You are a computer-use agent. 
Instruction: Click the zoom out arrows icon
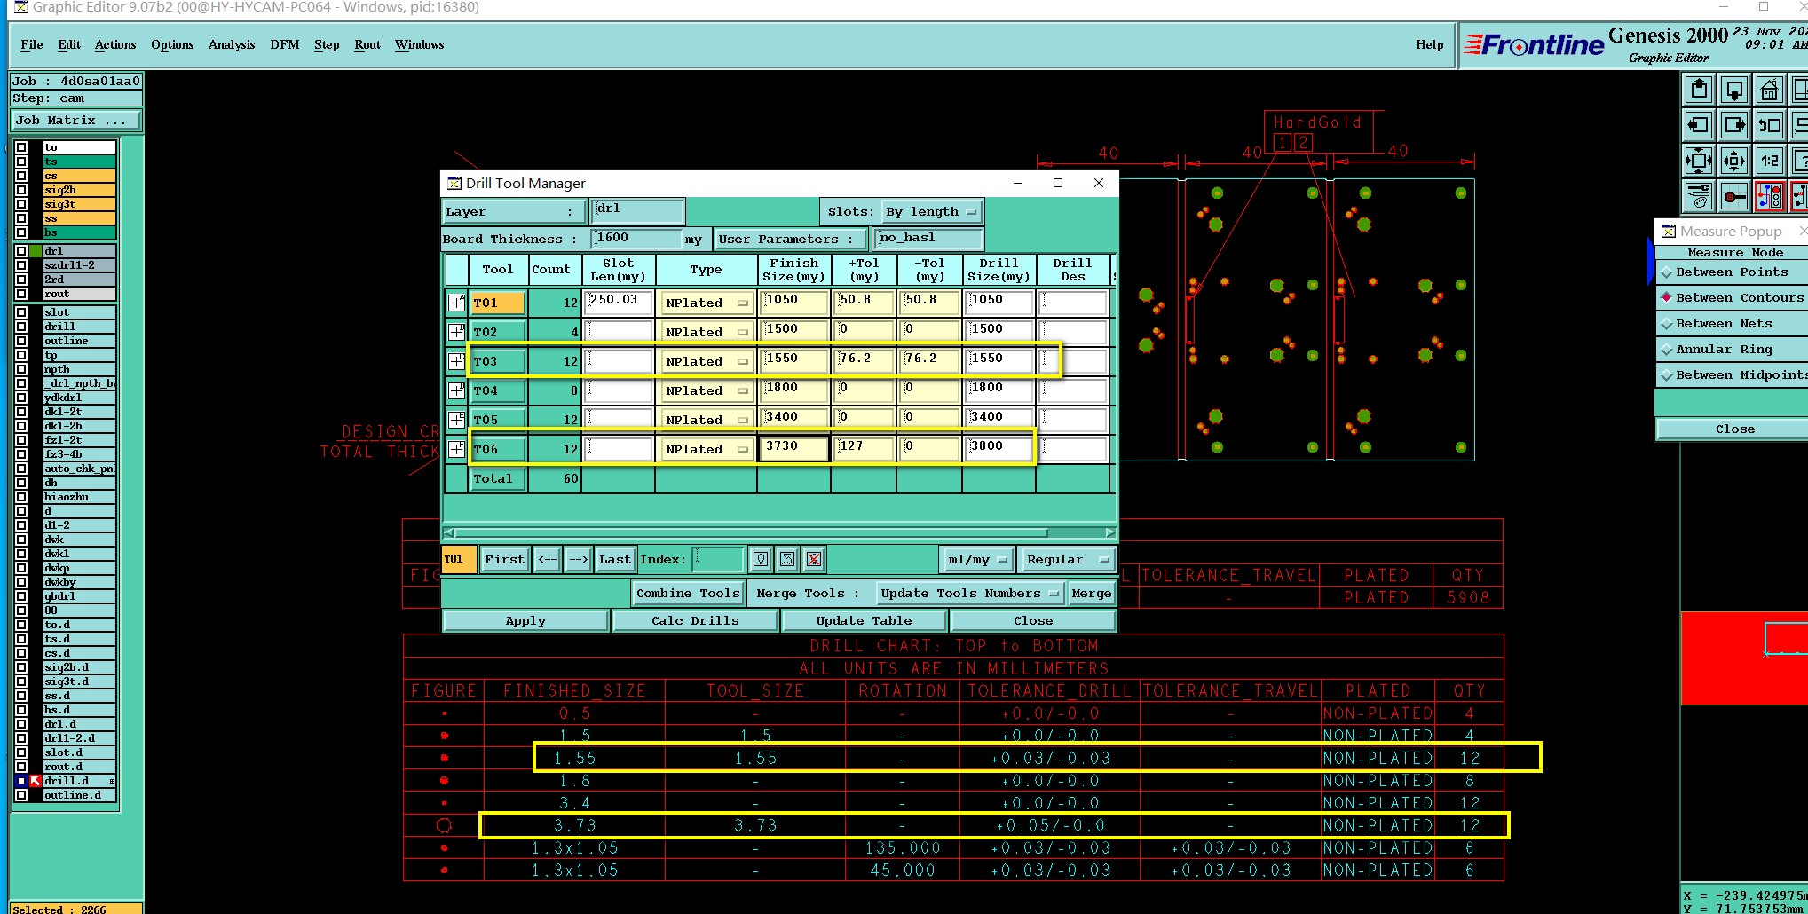[1733, 161]
